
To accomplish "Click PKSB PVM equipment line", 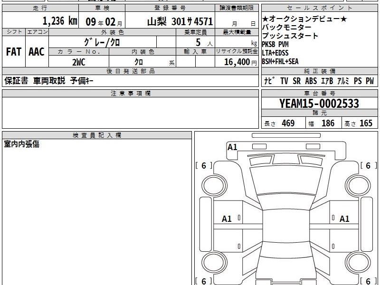I will (x=275, y=44).
